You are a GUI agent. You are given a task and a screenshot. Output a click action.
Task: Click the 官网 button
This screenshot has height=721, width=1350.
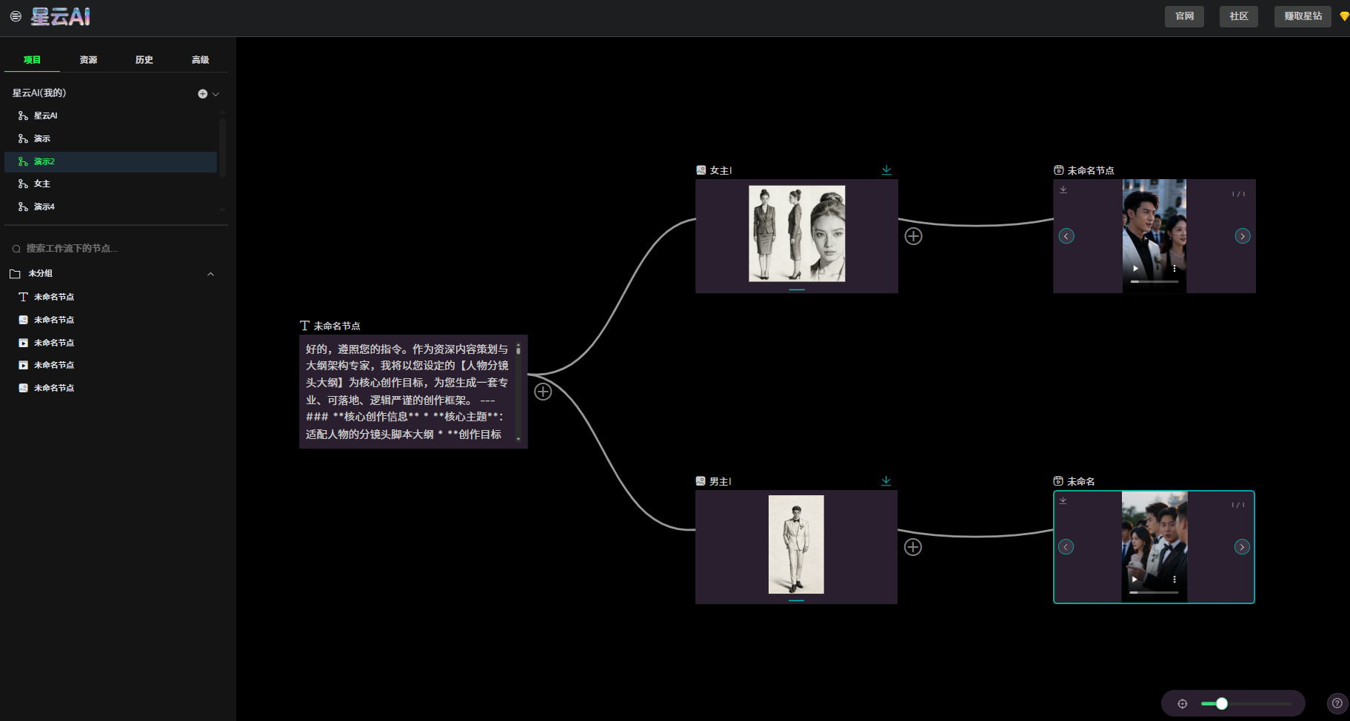pos(1184,16)
